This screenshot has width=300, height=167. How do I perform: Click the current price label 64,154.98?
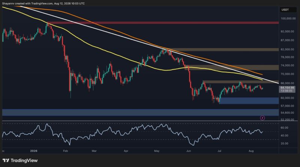[287, 88]
